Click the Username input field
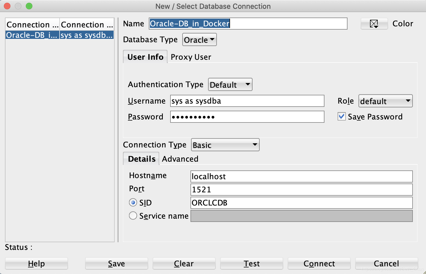 point(247,101)
